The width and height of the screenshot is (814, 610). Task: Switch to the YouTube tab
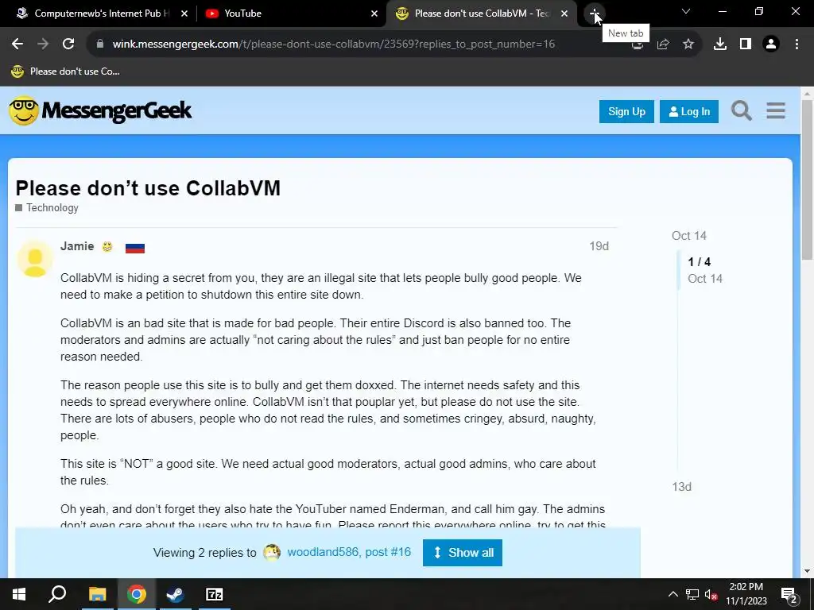pyautogui.click(x=291, y=14)
